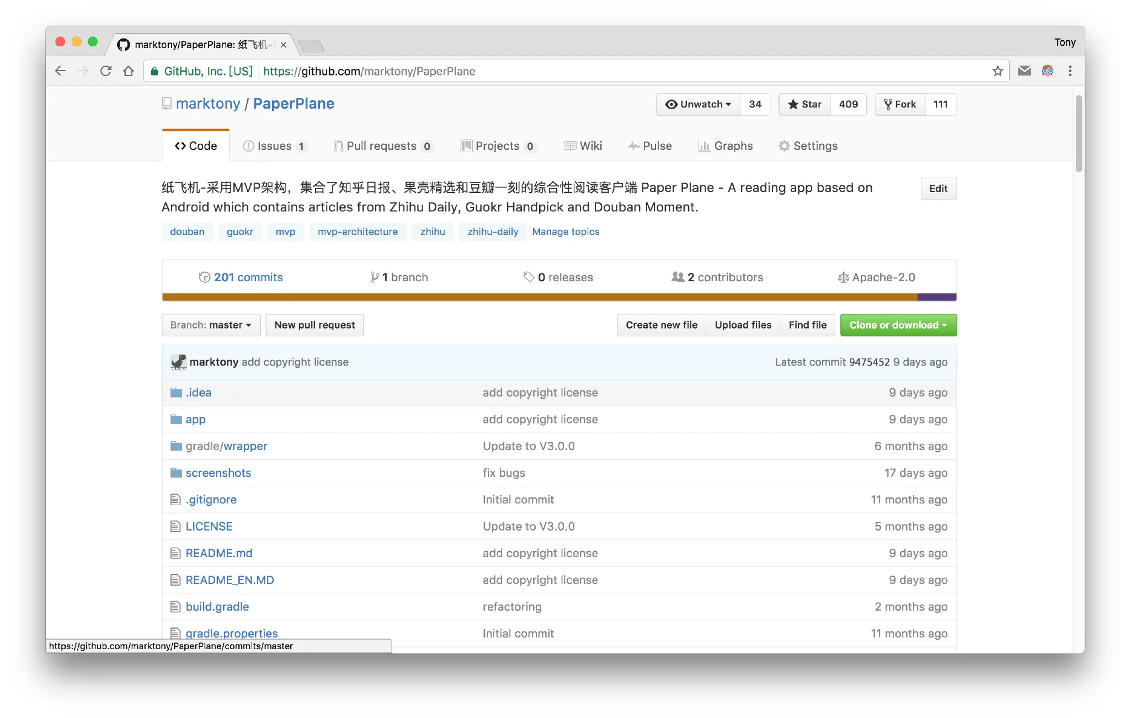1130x718 pixels.
Task: Click the contributors people icon
Action: click(678, 277)
